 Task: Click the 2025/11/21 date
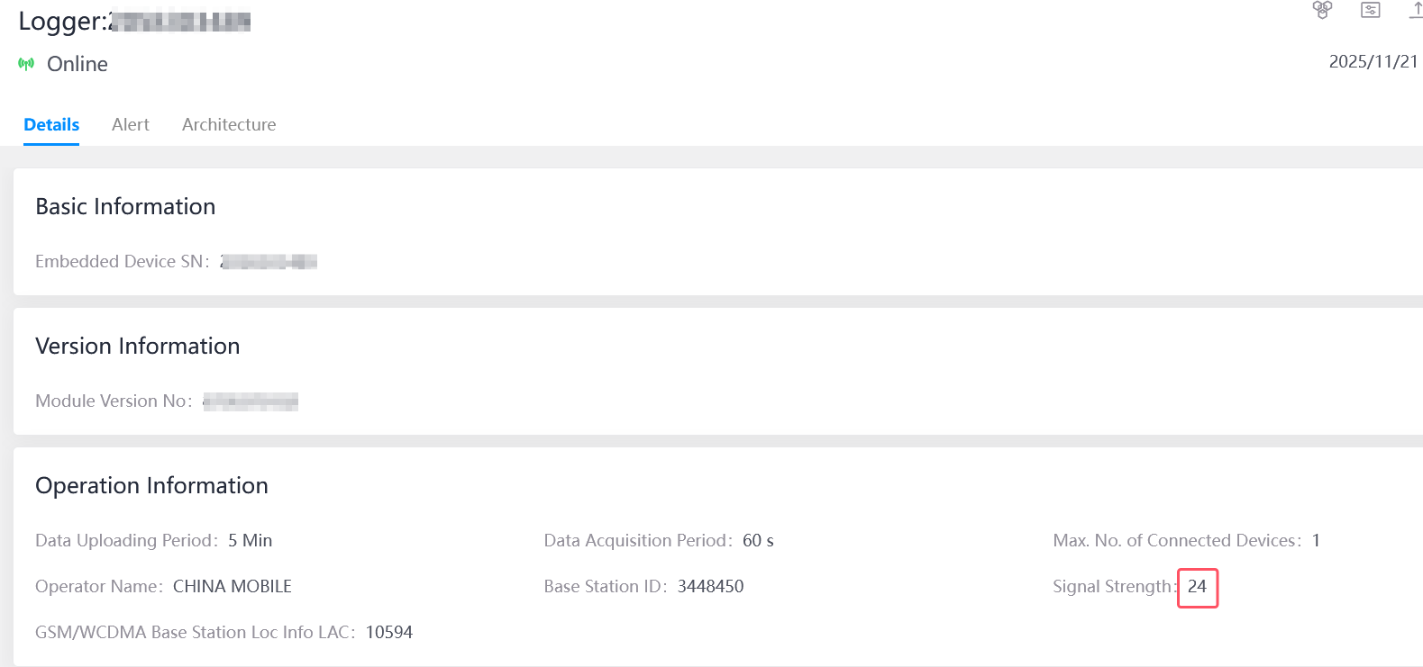tap(1373, 61)
